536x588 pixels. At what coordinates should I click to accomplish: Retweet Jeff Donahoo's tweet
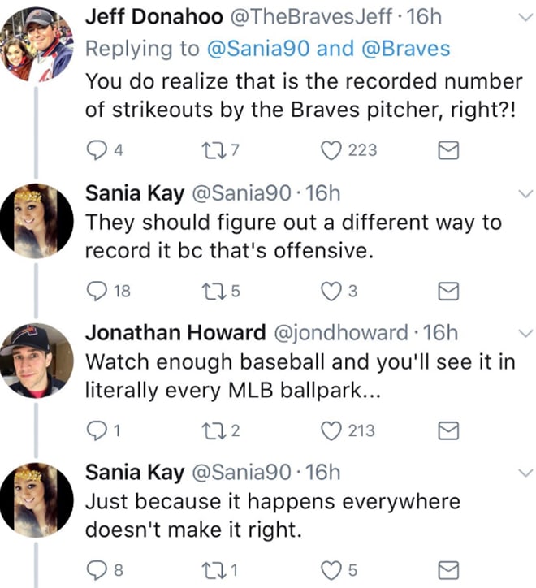[208, 149]
